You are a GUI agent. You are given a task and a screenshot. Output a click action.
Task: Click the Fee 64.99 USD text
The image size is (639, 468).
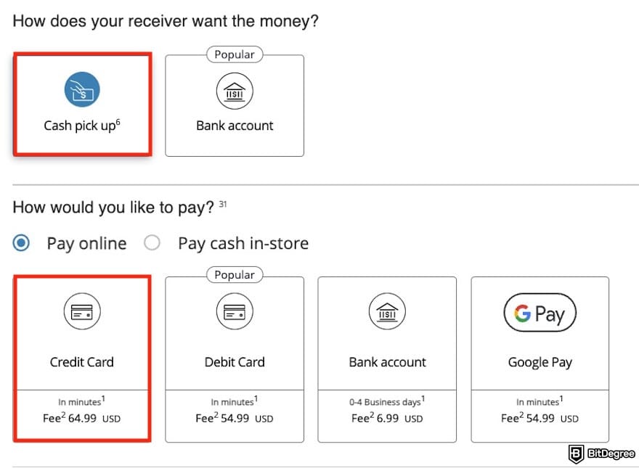tap(82, 419)
